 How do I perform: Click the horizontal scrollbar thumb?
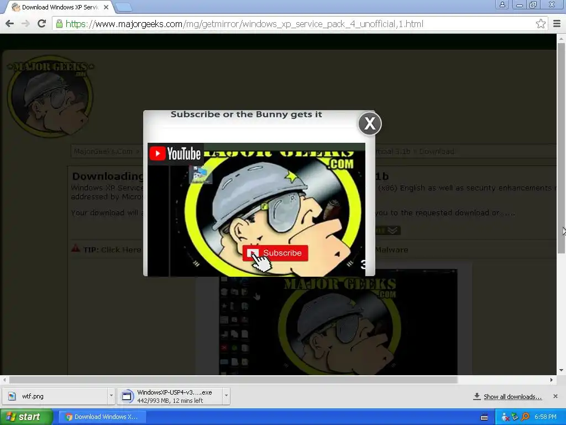tap(233, 380)
